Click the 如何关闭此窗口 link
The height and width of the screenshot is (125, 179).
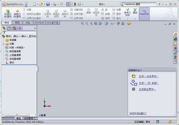138,113
